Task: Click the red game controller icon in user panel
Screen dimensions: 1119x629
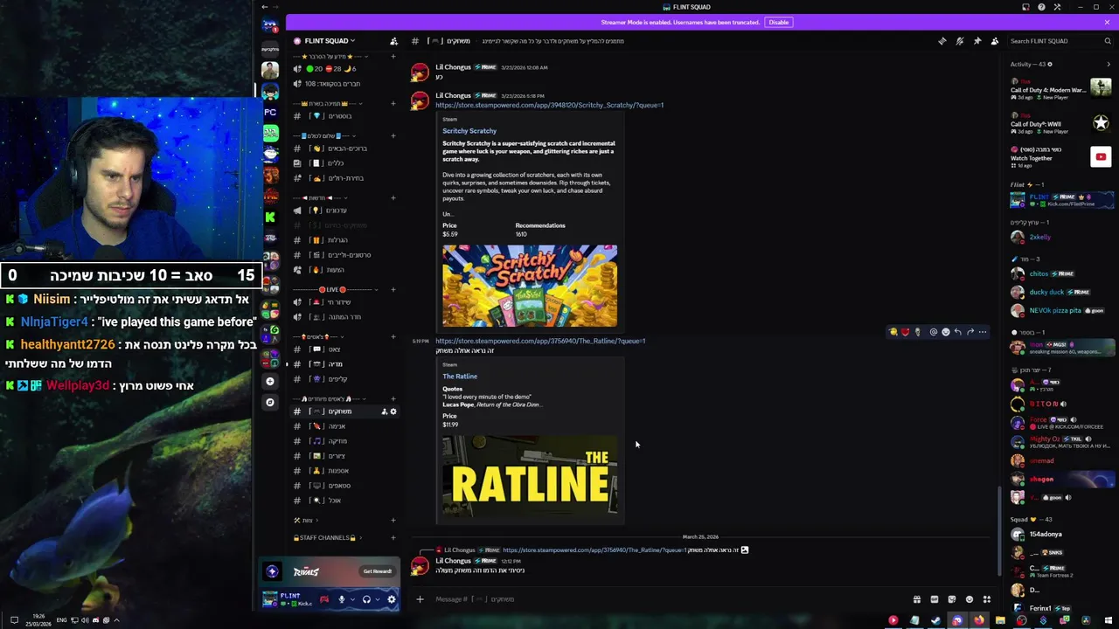Action: [x=324, y=599]
